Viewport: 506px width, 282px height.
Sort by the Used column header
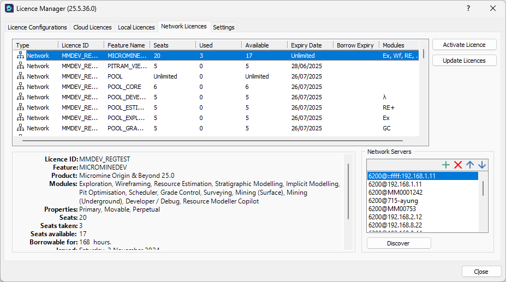coord(218,45)
